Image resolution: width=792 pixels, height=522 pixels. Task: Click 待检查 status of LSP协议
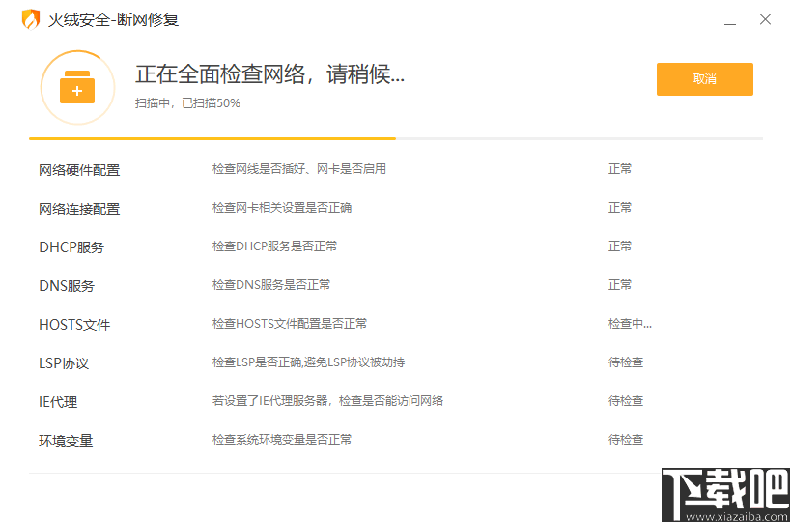coord(626,362)
